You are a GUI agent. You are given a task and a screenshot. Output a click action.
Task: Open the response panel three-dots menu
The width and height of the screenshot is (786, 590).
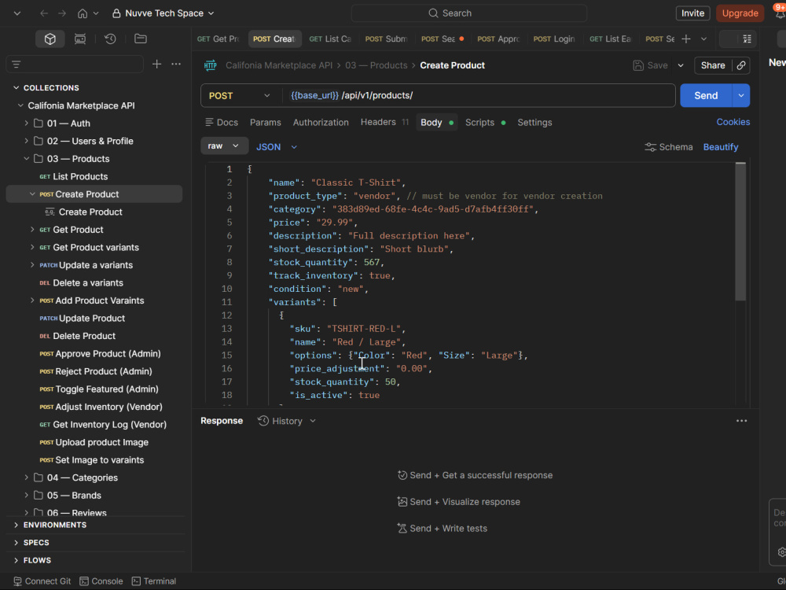click(x=741, y=421)
